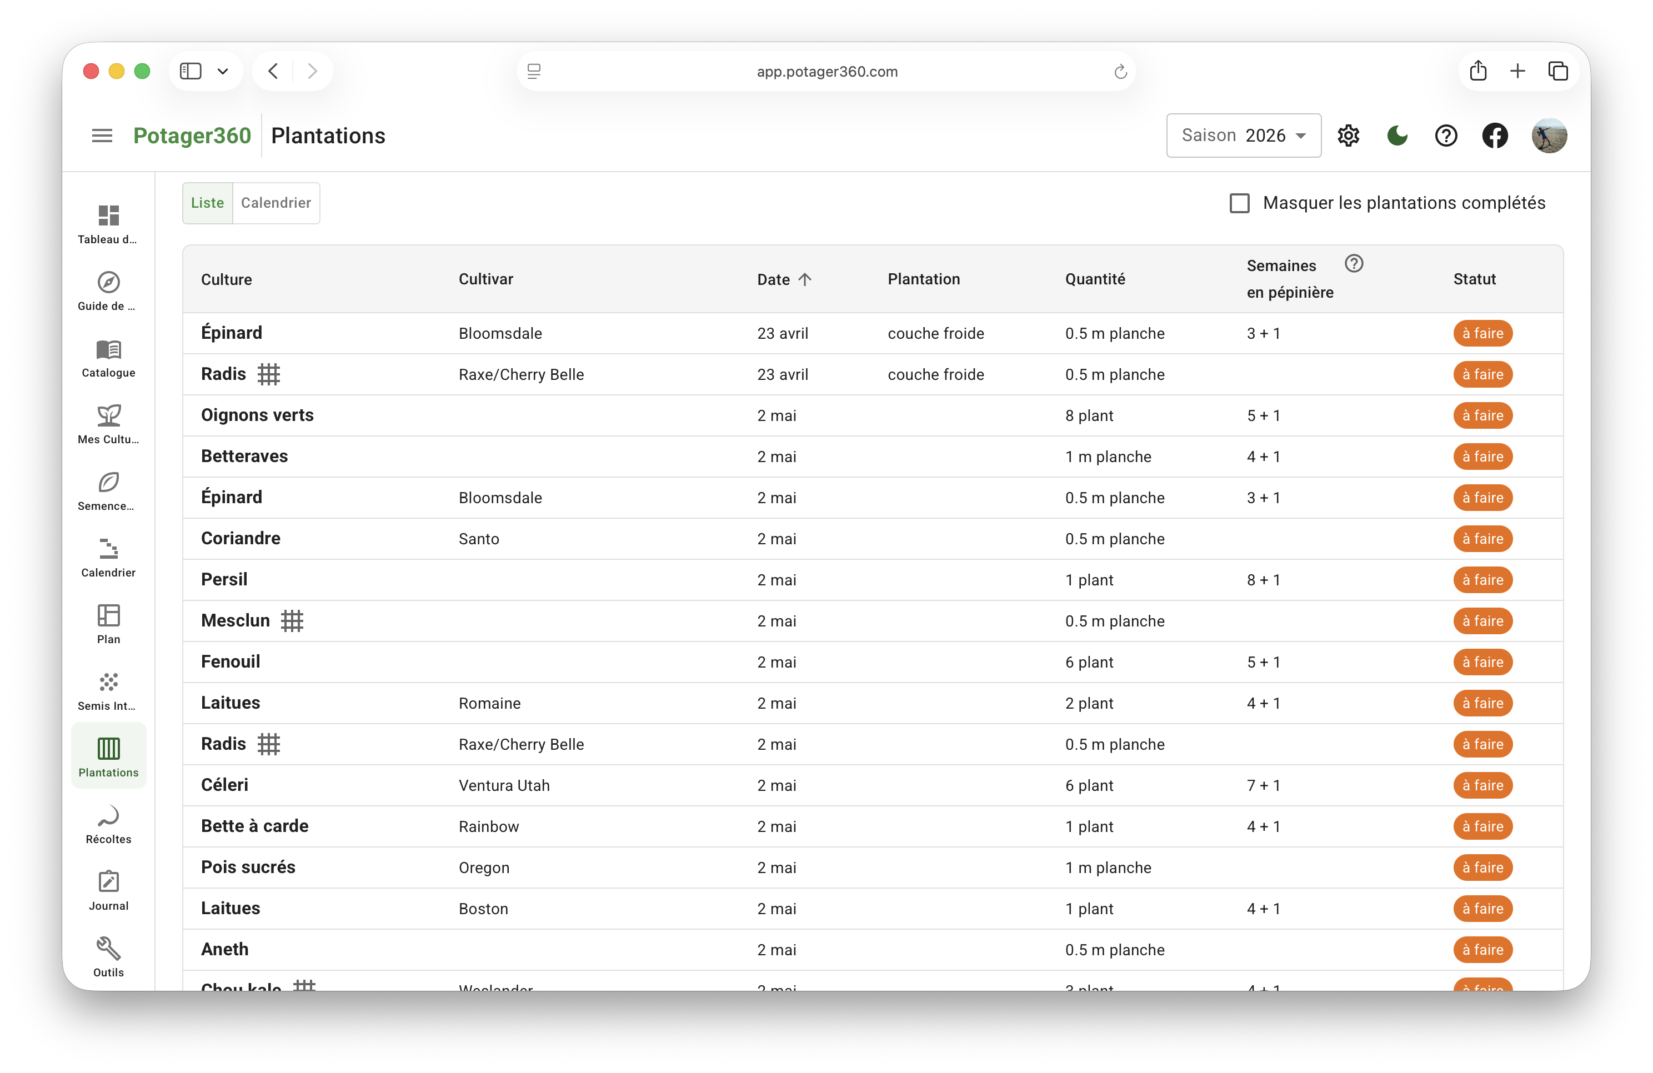This screenshot has width=1653, height=1073.
Task: Enable Masquer les plantations complétés
Action: tap(1240, 203)
